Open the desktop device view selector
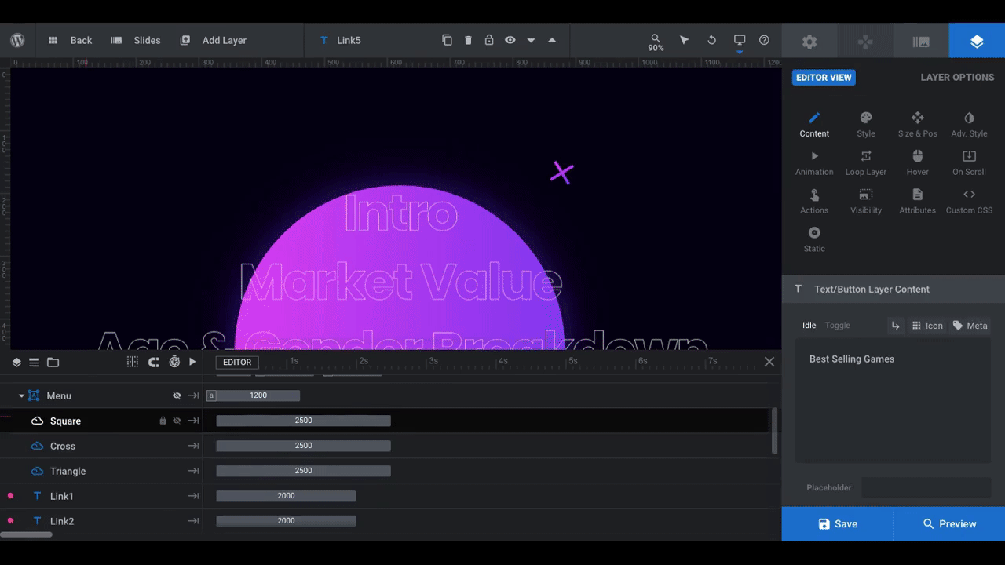The image size is (1005, 565). coord(739,42)
